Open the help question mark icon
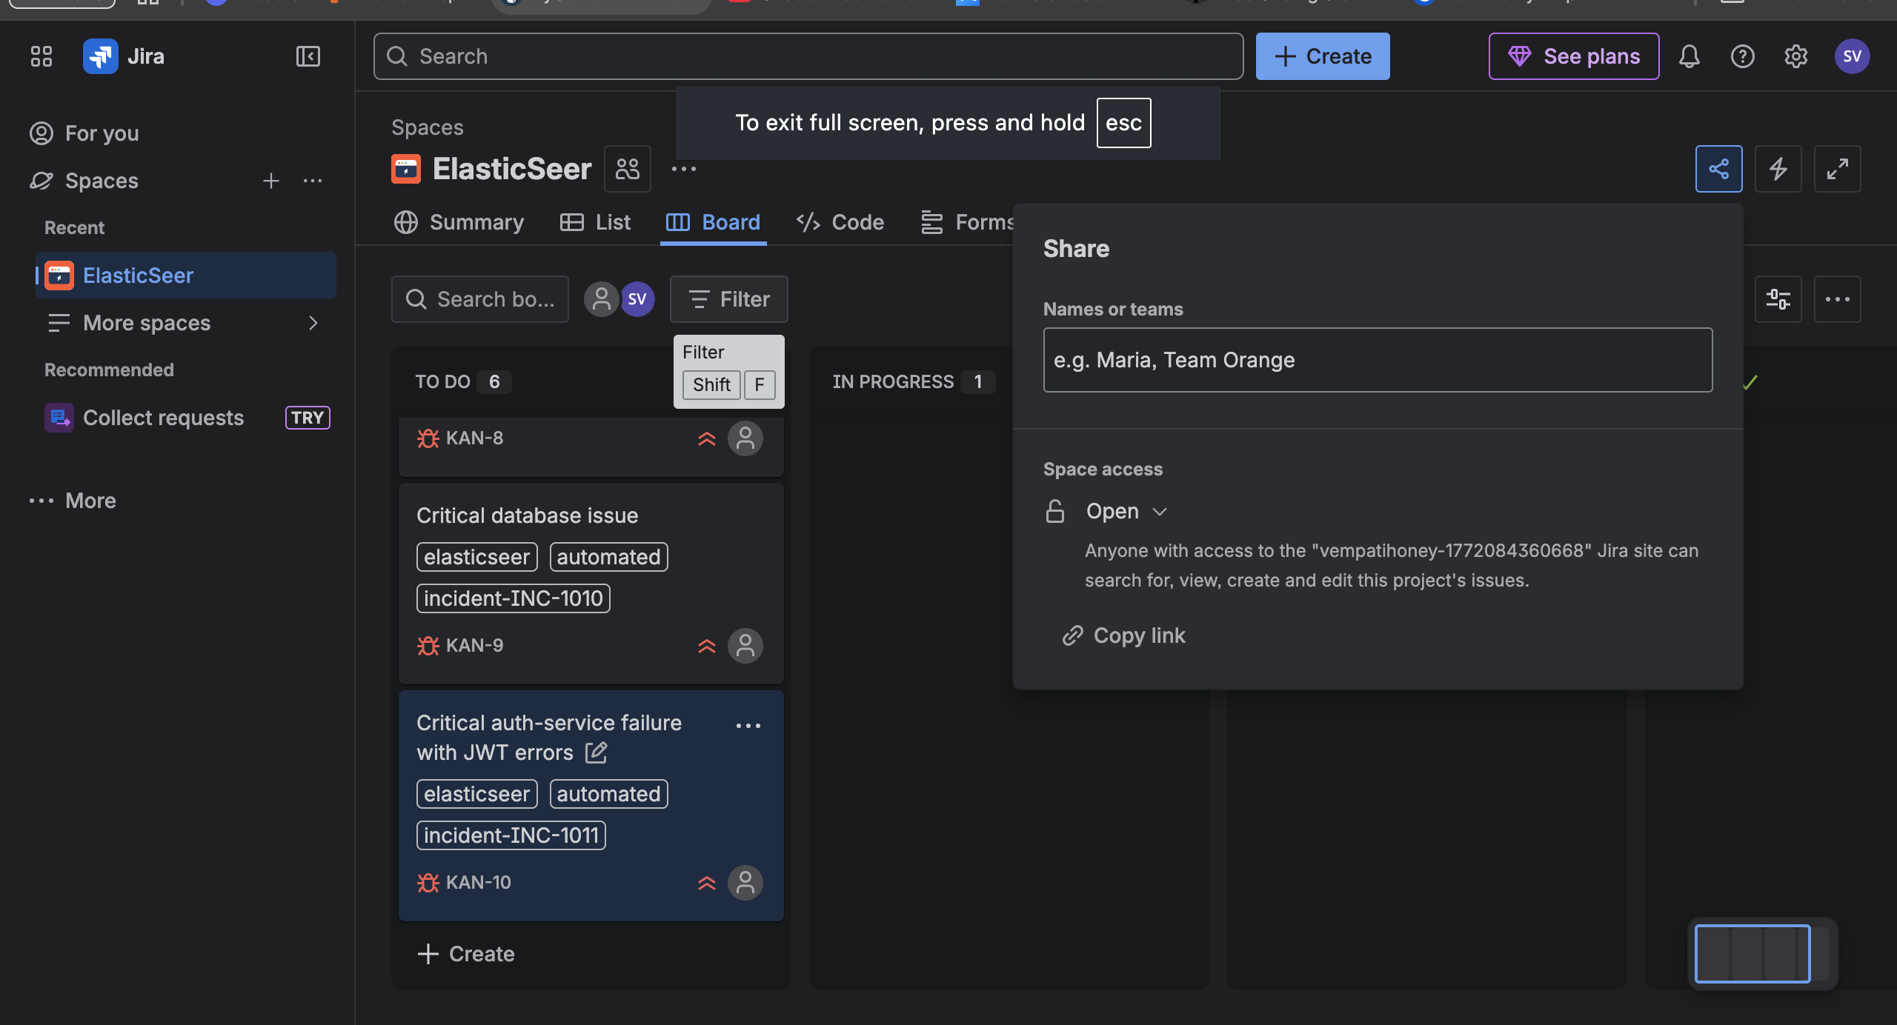 [x=1742, y=56]
